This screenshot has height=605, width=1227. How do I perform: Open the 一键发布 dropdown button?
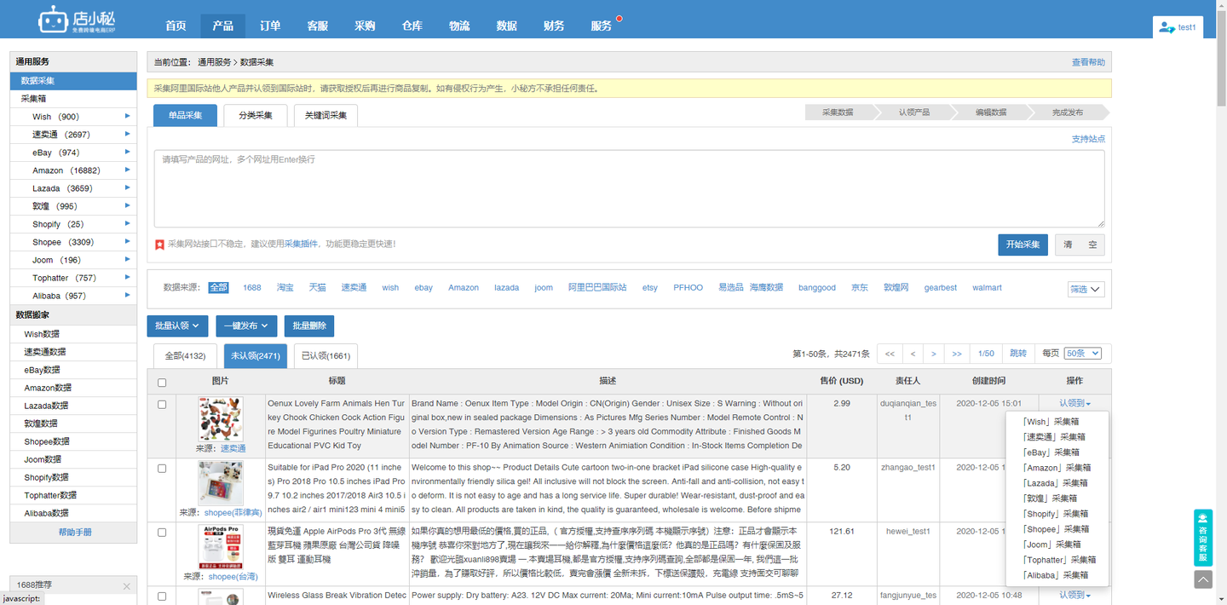[x=246, y=326]
